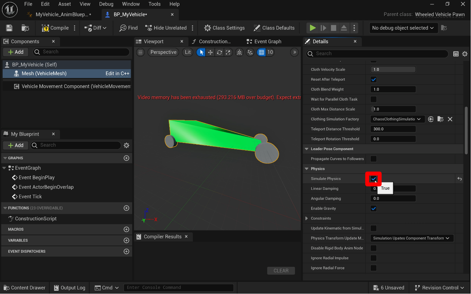Open Compile options three-dot menu

(75, 28)
